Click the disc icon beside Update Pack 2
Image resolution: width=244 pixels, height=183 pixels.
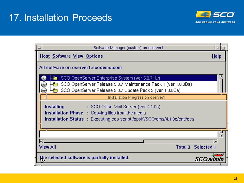point(44,90)
